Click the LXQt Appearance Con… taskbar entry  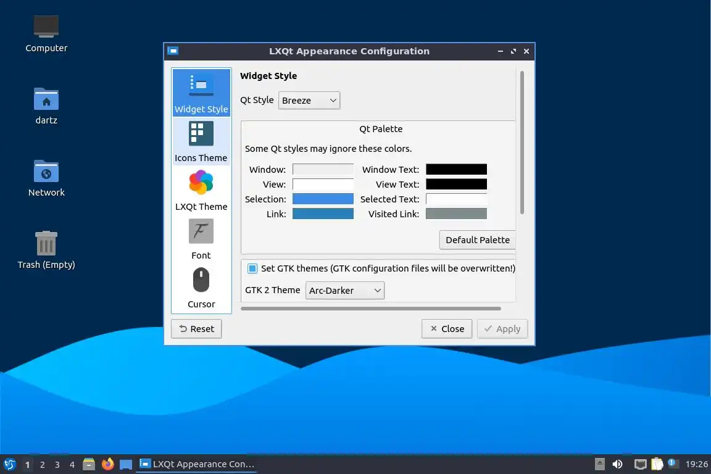196,464
